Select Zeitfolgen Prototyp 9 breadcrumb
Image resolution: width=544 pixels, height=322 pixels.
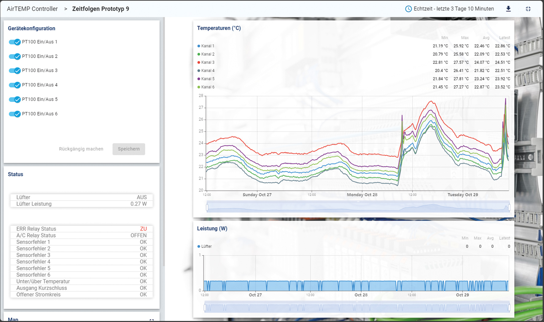coord(100,9)
